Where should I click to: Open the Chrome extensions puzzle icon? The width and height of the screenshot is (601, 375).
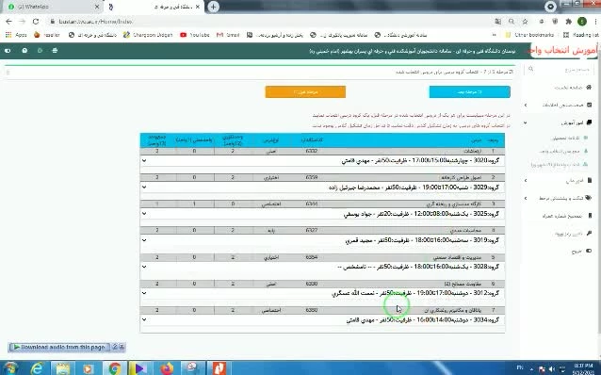coord(568,22)
